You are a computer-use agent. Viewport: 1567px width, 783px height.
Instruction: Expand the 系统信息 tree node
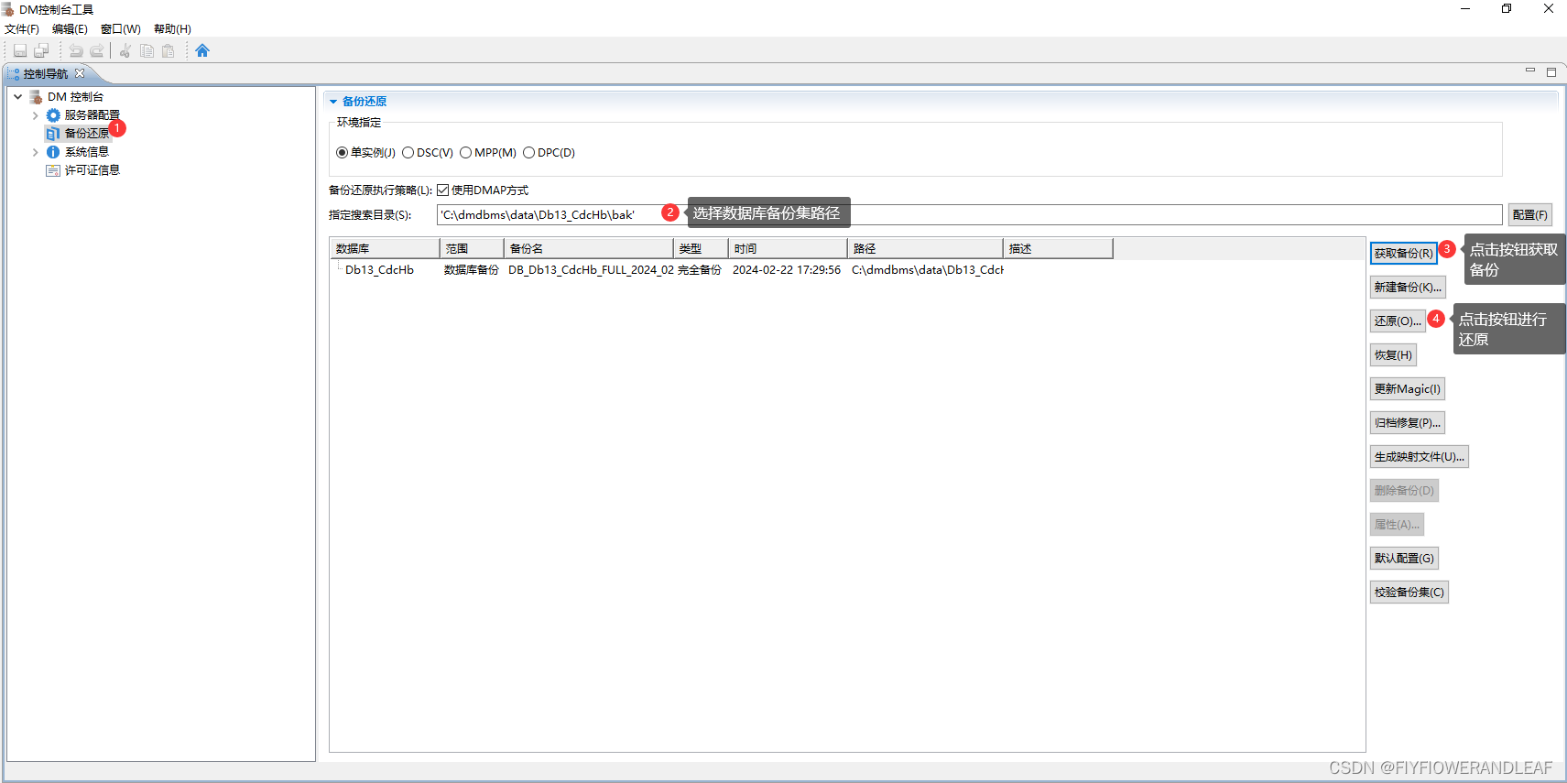coord(35,152)
